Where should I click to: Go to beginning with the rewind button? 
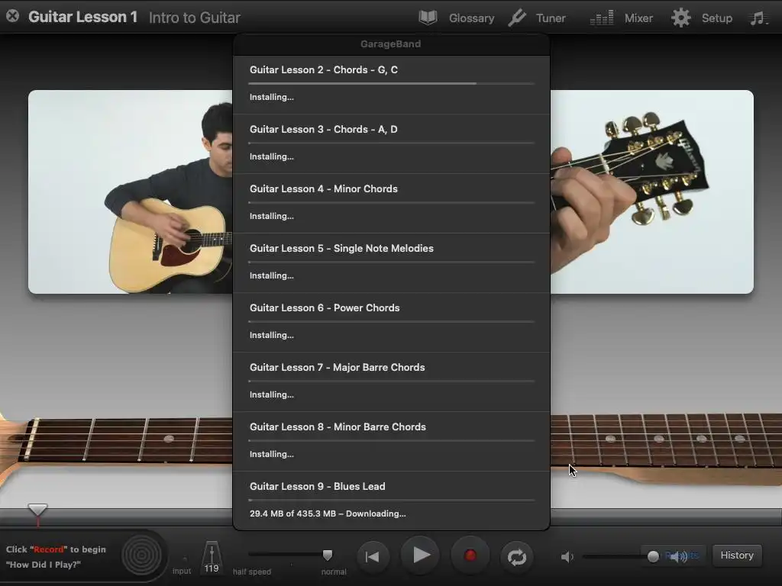click(x=372, y=556)
